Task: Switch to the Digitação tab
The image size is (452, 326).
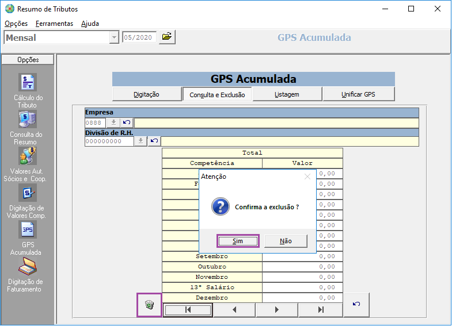Action: (146, 94)
